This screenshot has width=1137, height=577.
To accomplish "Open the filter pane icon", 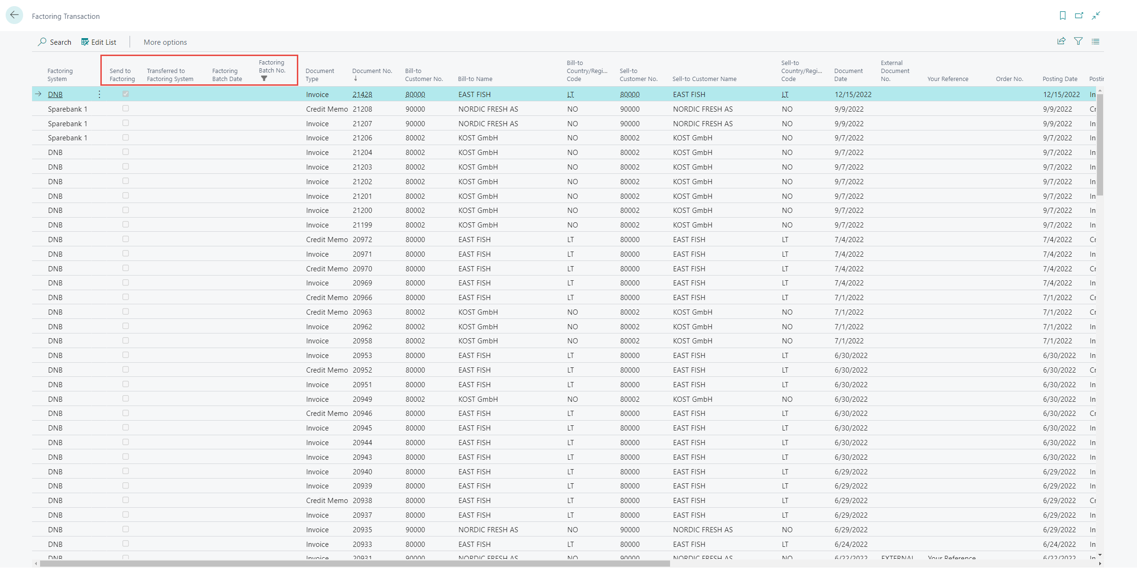I will point(1078,41).
